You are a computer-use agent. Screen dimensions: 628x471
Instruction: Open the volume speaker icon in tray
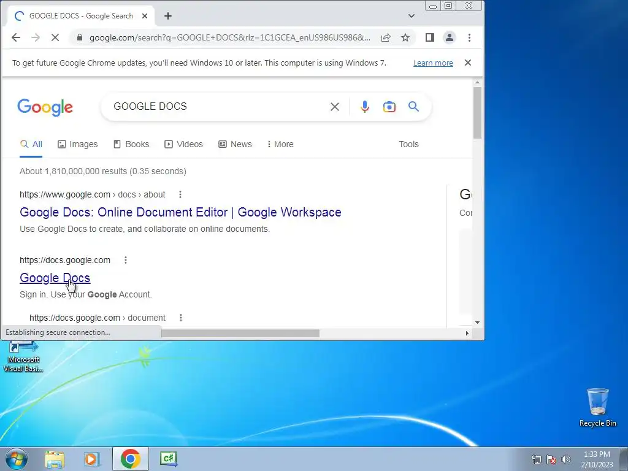coord(566,459)
